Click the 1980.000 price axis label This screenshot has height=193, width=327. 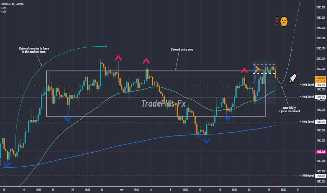tap(321, 89)
